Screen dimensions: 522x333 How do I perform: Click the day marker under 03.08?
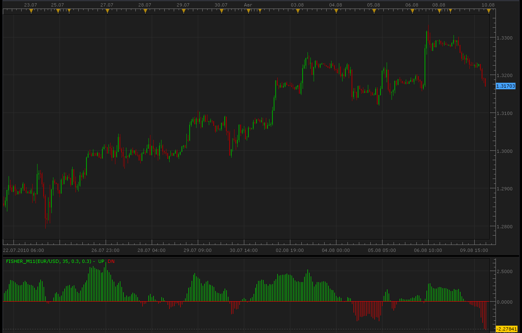click(298, 11)
